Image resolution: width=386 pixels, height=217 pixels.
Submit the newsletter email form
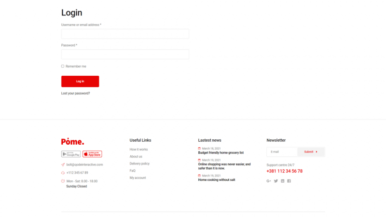pos(311,152)
